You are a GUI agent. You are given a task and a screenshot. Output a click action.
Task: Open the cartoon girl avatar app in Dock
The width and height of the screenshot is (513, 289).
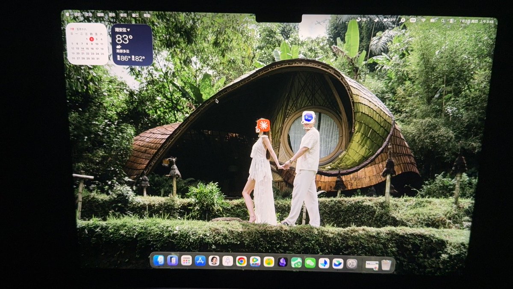pyautogui.click(x=214, y=260)
